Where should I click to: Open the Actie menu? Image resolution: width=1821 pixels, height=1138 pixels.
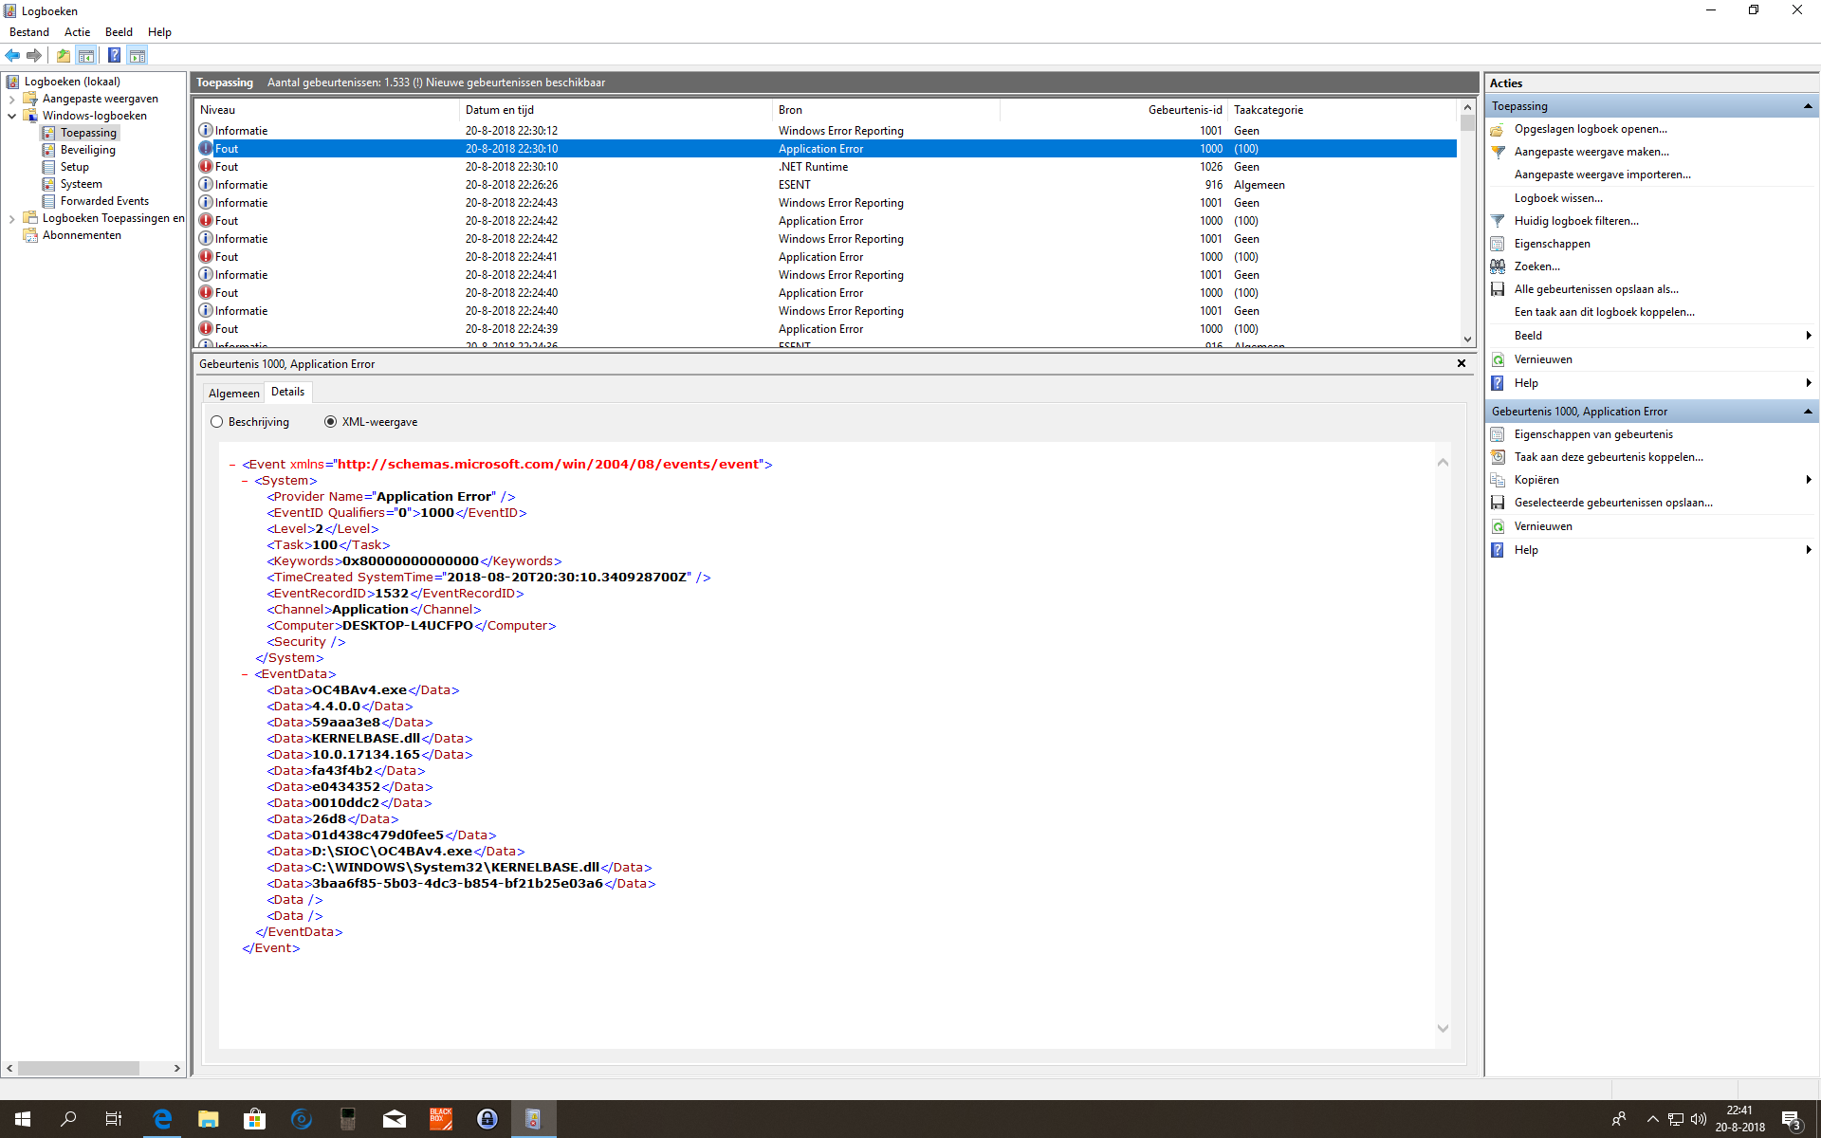(78, 32)
